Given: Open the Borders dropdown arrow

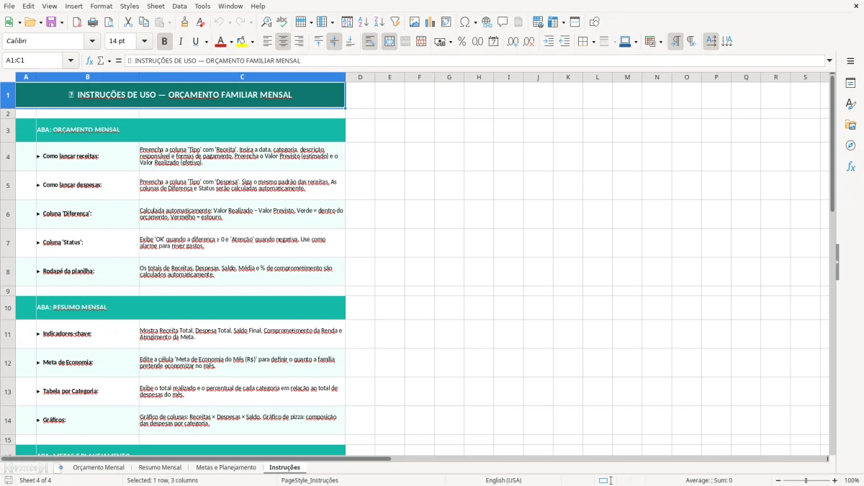Looking at the screenshot, I should click(593, 42).
